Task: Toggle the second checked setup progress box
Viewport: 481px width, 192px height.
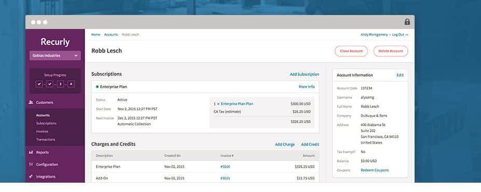Action: [50, 84]
